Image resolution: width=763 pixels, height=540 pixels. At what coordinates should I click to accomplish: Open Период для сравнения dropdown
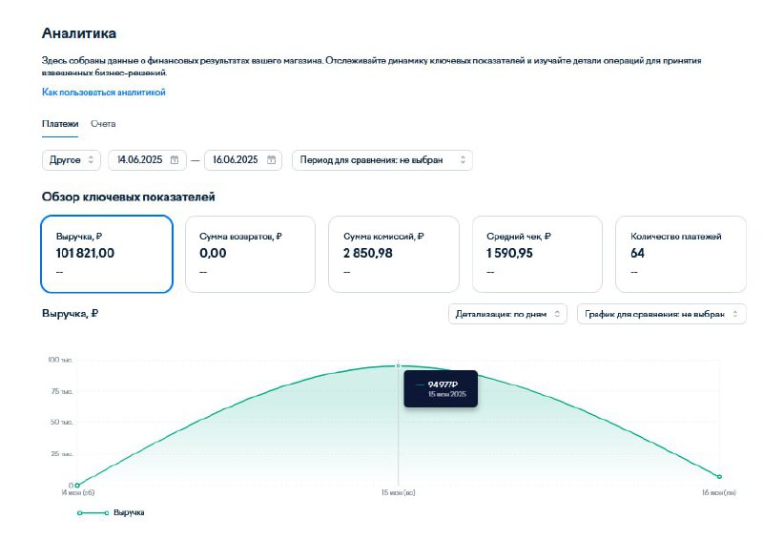click(382, 160)
